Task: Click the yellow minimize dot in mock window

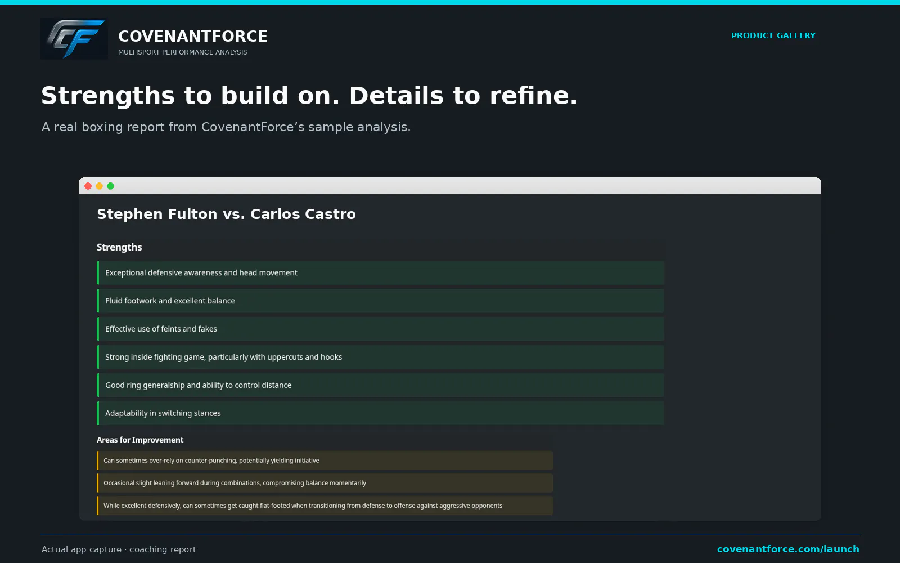Action: tap(100, 186)
